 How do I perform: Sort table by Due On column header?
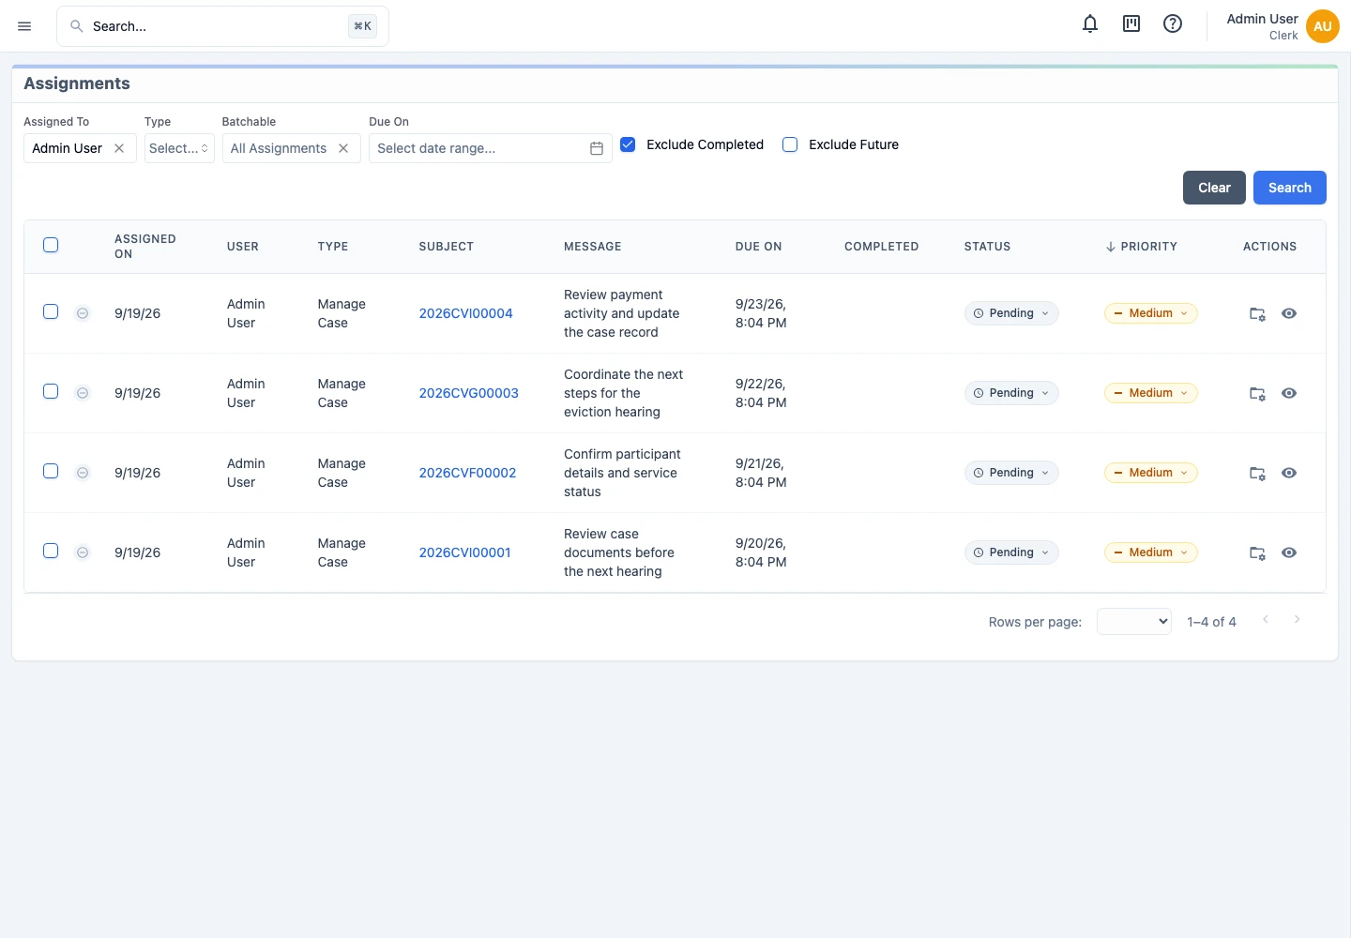pyautogui.click(x=758, y=247)
